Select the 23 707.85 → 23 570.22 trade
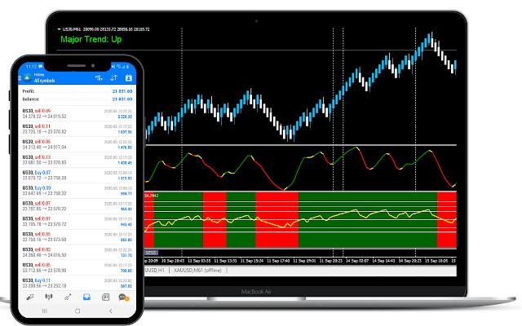Image resolution: width=522 pixels, height=326 pixels. click(x=77, y=206)
